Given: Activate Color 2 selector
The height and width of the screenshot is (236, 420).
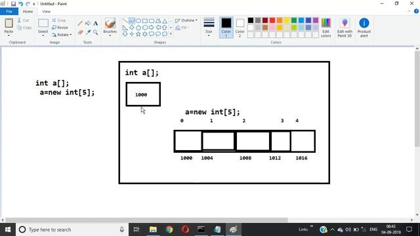Looking at the screenshot, I should [240, 28].
